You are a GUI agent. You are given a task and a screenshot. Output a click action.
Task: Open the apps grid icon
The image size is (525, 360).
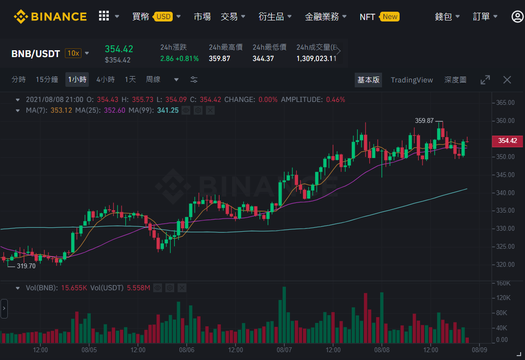(x=104, y=16)
